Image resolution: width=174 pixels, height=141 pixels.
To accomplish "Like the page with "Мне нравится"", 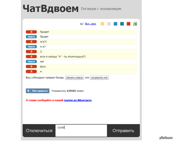I will click(40, 91).
